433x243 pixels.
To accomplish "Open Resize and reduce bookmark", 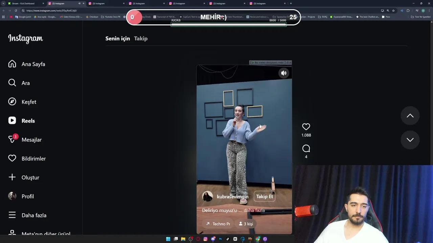I will (x=258, y=17).
